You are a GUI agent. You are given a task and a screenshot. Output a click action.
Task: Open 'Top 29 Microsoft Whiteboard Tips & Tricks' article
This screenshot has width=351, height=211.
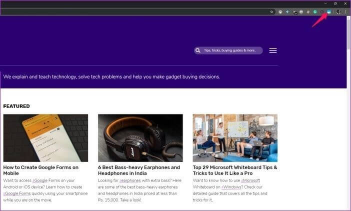235,170
